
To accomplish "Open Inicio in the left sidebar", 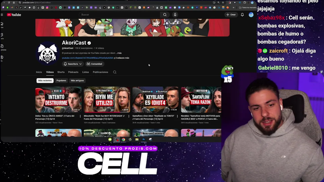I will (x=2, y=25).
